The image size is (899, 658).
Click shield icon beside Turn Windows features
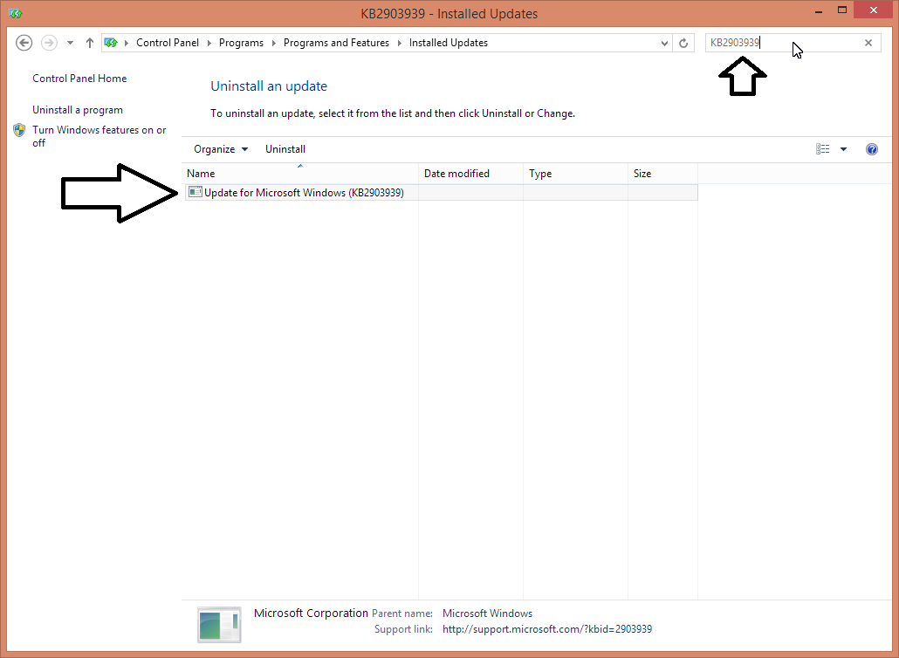click(19, 130)
